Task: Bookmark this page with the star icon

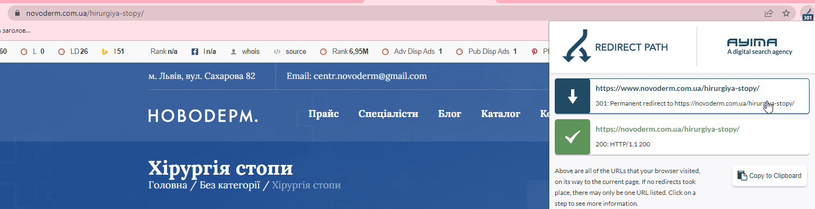Action: (x=786, y=13)
